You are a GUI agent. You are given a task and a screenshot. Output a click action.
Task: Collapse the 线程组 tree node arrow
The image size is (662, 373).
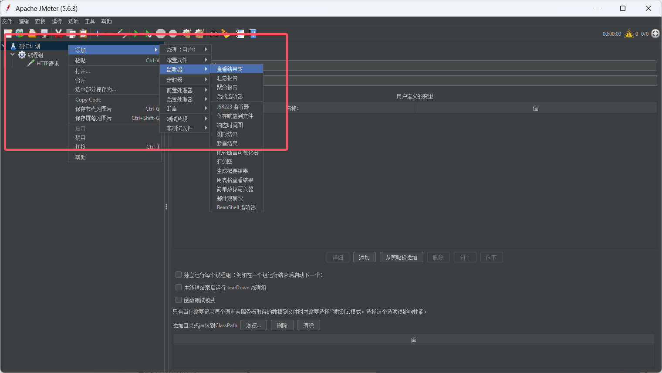point(13,54)
